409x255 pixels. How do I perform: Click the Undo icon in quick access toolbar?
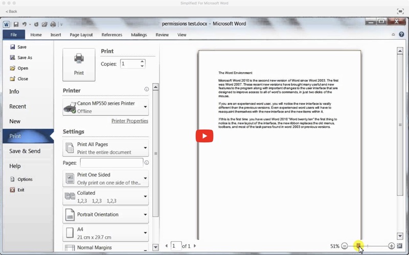click(24, 24)
